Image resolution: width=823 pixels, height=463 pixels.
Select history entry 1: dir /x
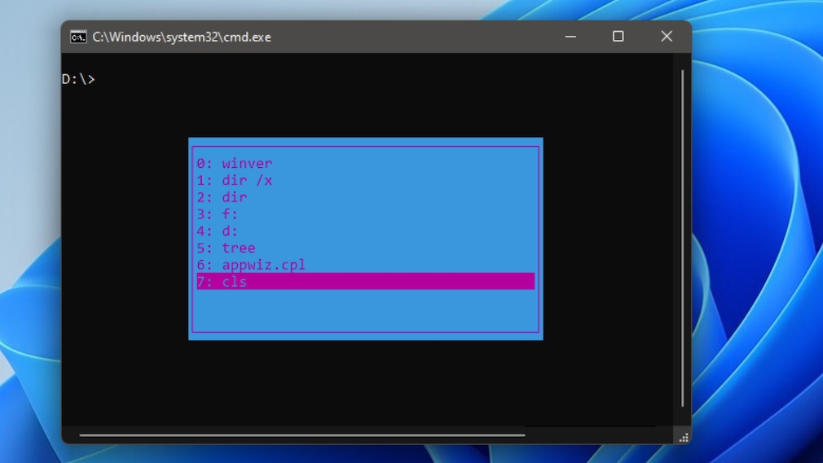pyautogui.click(x=365, y=180)
